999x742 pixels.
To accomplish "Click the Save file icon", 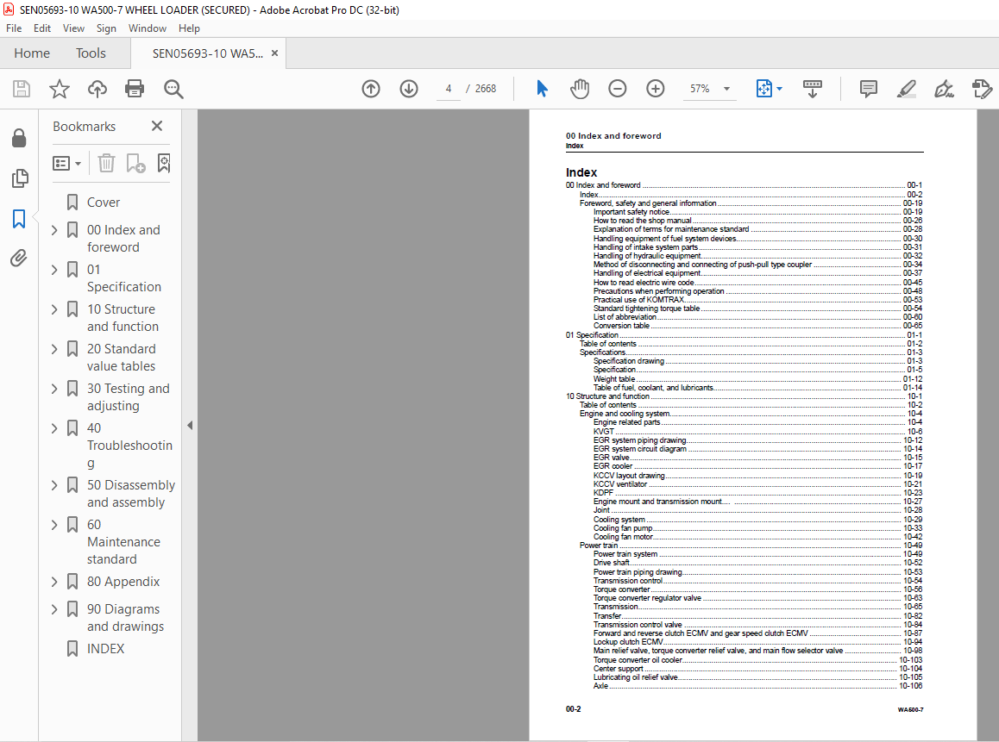I will [x=22, y=89].
